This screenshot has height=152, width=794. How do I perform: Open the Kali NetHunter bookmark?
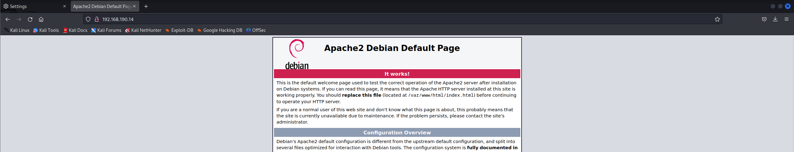point(143,30)
